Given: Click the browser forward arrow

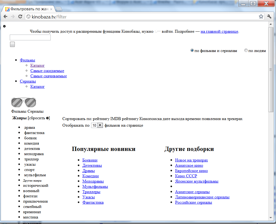Looking at the screenshot, I should pos(13,17).
